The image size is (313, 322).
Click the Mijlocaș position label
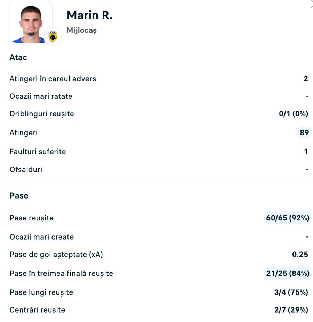pyautogui.click(x=81, y=30)
